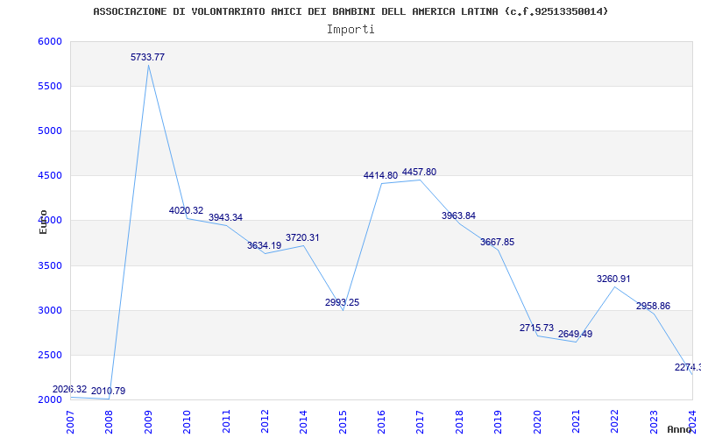The width and height of the screenshot is (701, 438).
Task: Click the 2007 x-axis year
Action: [x=70, y=421]
